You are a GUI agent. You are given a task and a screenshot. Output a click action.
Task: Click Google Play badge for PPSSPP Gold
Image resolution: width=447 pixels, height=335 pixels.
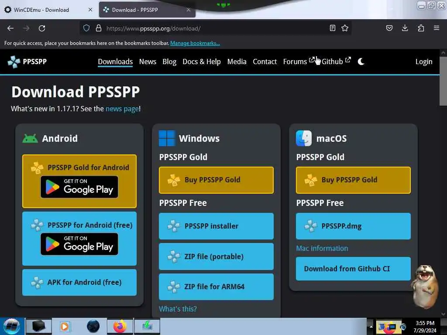tap(79, 187)
